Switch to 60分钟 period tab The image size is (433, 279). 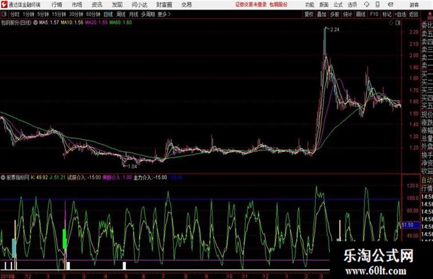(x=93, y=14)
